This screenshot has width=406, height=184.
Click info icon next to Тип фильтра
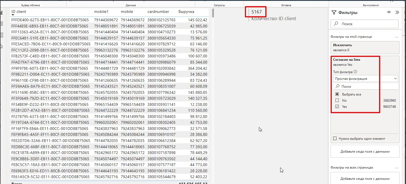point(355,72)
